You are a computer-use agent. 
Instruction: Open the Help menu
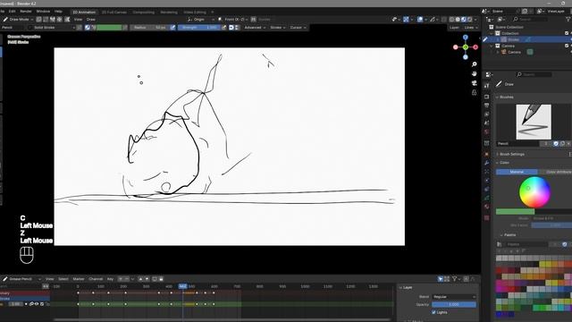[x=58, y=12]
